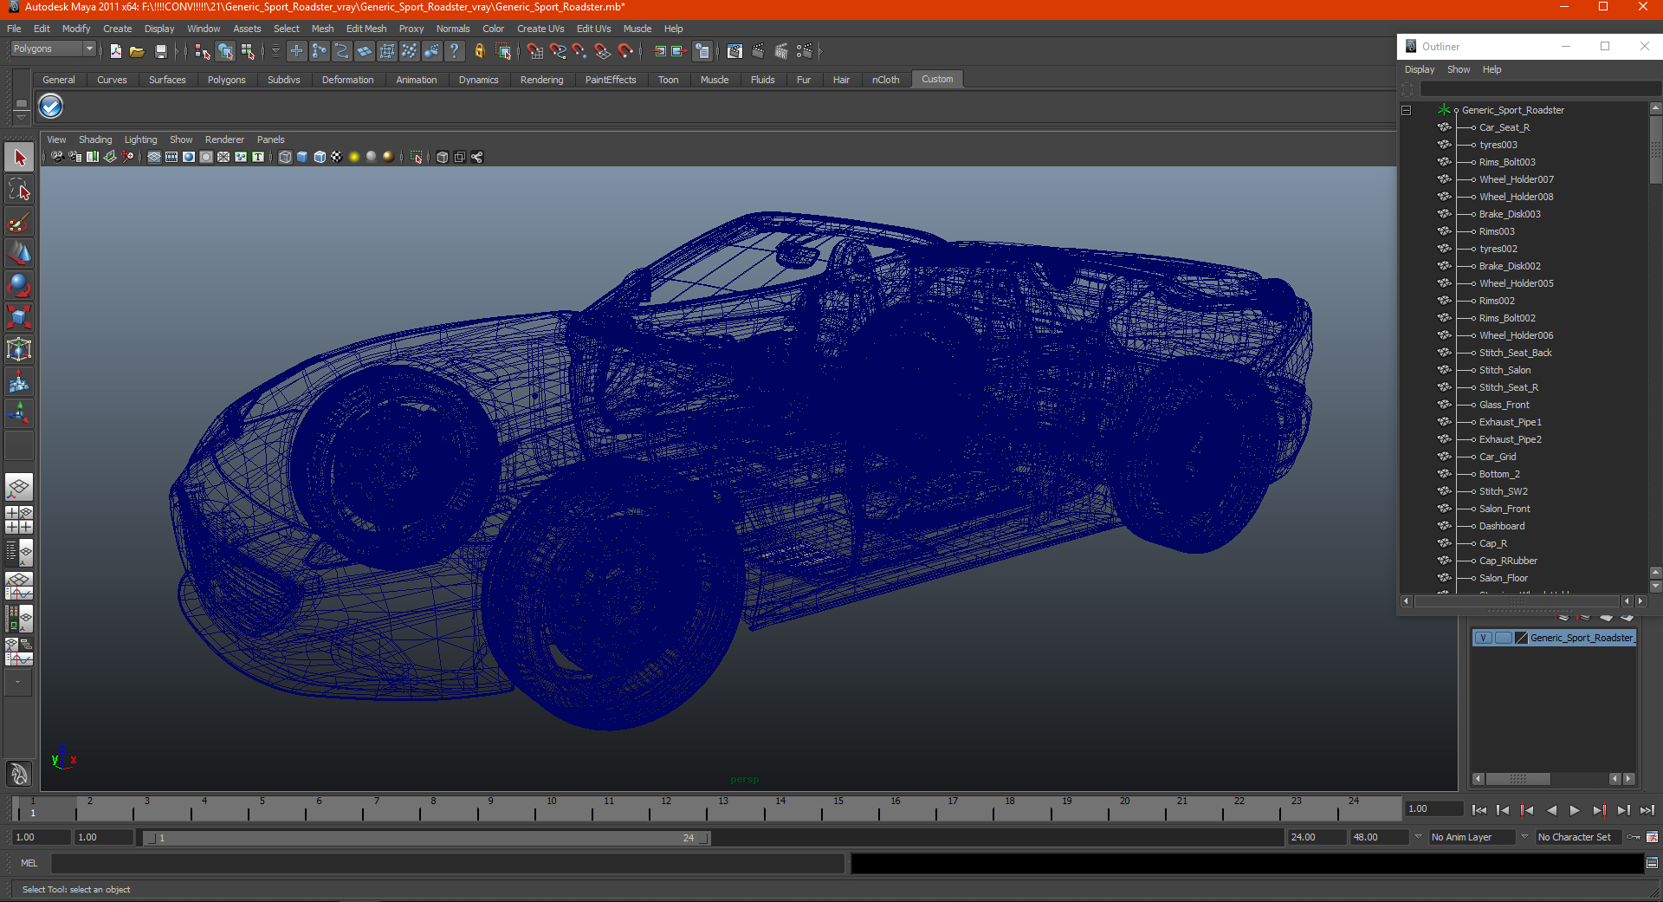Open a scene via folder icon
Viewport: 1663px width, 902px height.
tap(137, 52)
